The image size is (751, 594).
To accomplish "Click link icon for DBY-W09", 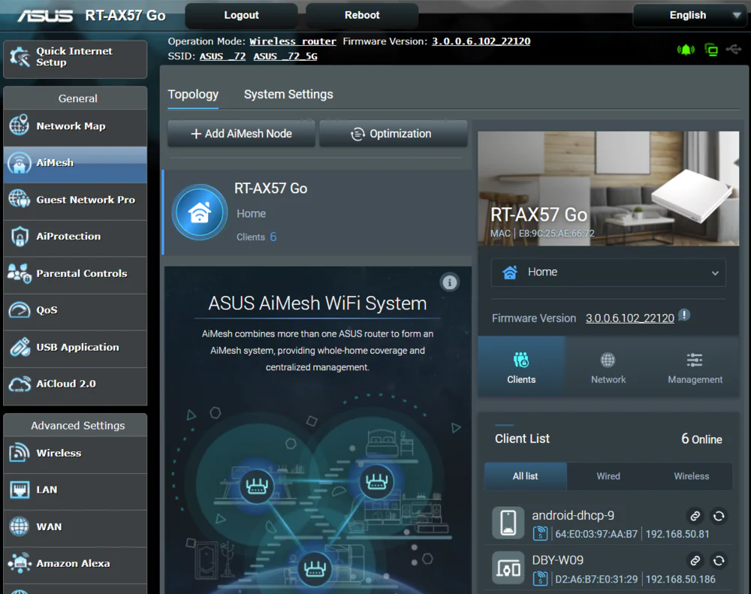I will coord(695,560).
